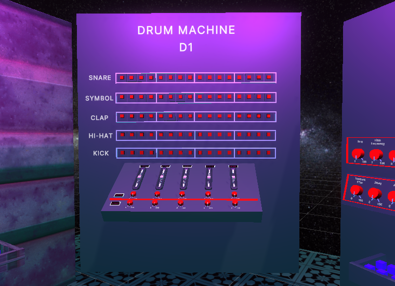395x286 pixels.
Task: Toggle the last step in the KICK row
Action: tap(269, 153)
